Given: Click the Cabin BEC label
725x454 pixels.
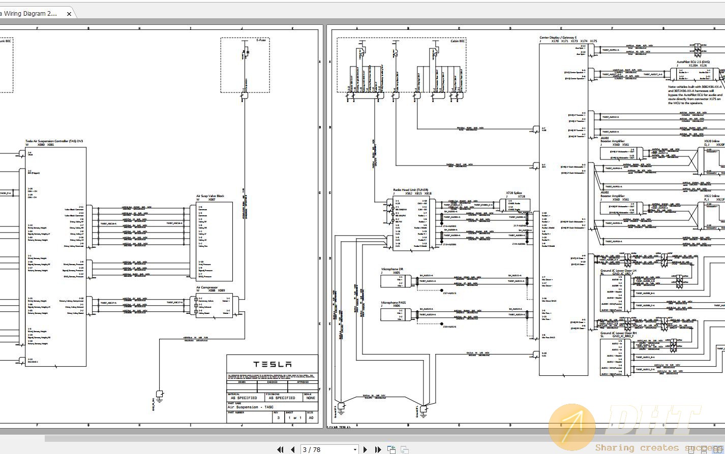Looking at the screenshot, I should 458,41.
